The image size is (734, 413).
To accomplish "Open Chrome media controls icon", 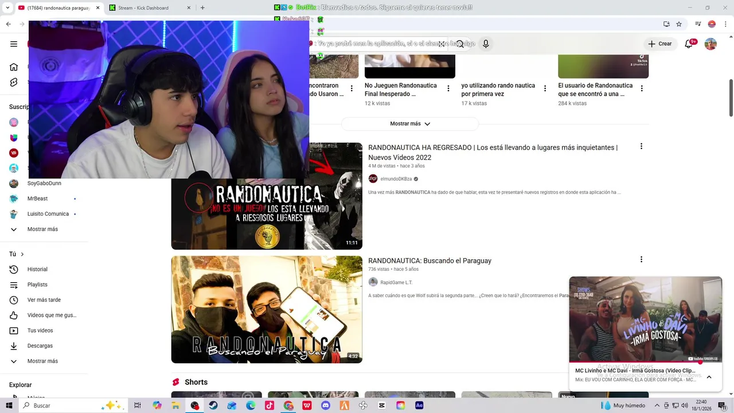I will point(698,24).
